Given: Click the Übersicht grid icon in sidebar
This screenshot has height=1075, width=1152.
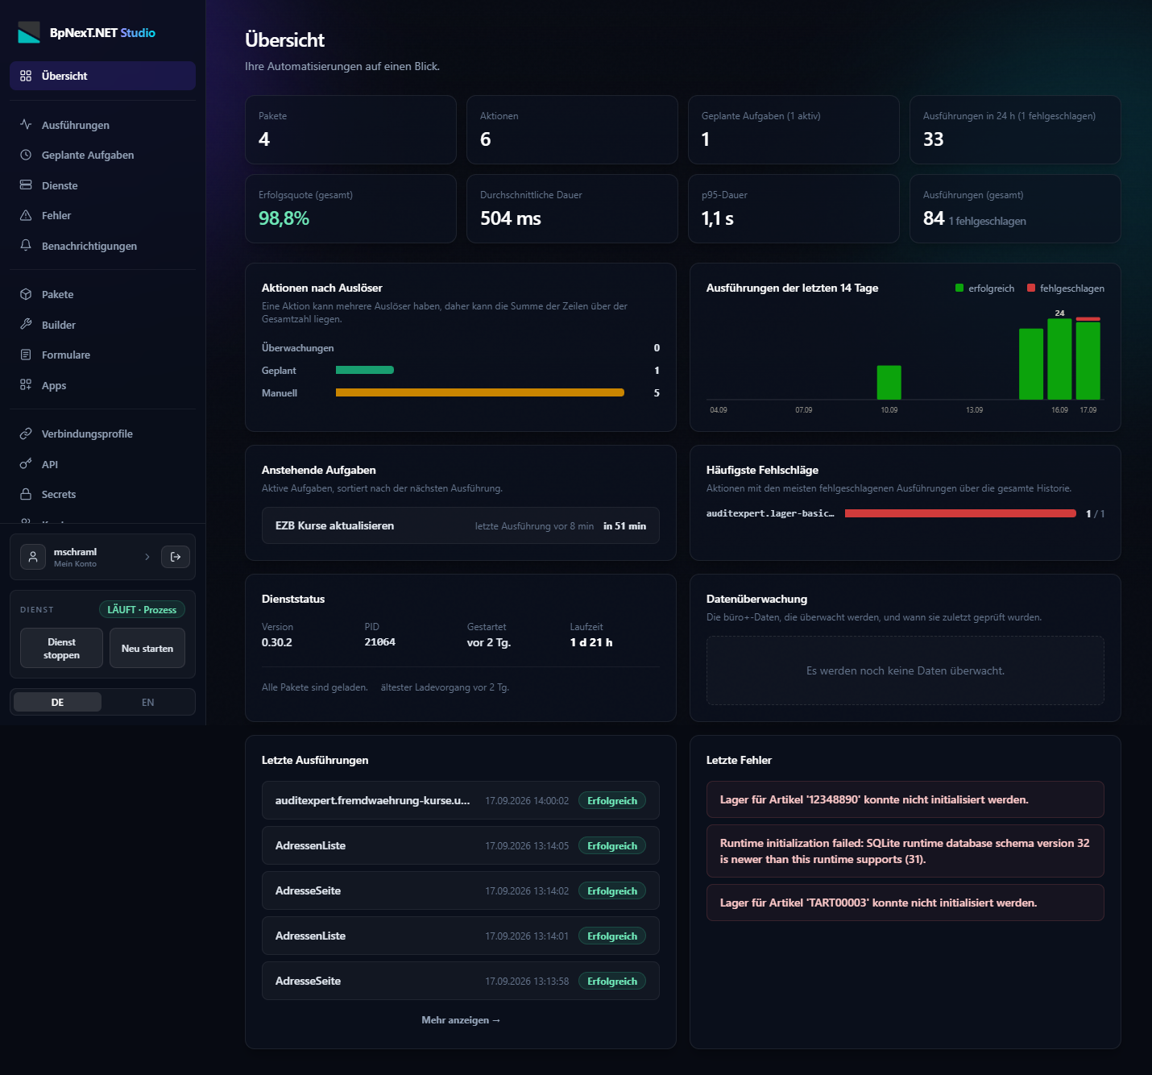Looking at the screenshot, I should pos(26,76).
